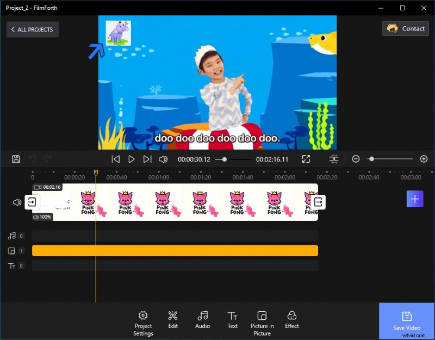Expand the timeline adjustment options icon
The image size is (435, 340).
click(333, 159)
